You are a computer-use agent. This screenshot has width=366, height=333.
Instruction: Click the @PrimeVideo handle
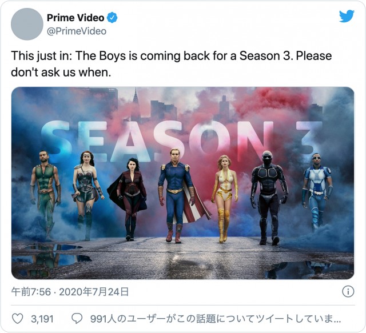(x=77, y=31)
